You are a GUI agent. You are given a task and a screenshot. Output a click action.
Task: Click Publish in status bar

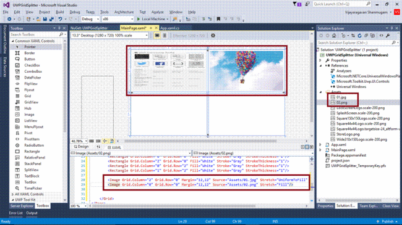[x=387, y=221]
